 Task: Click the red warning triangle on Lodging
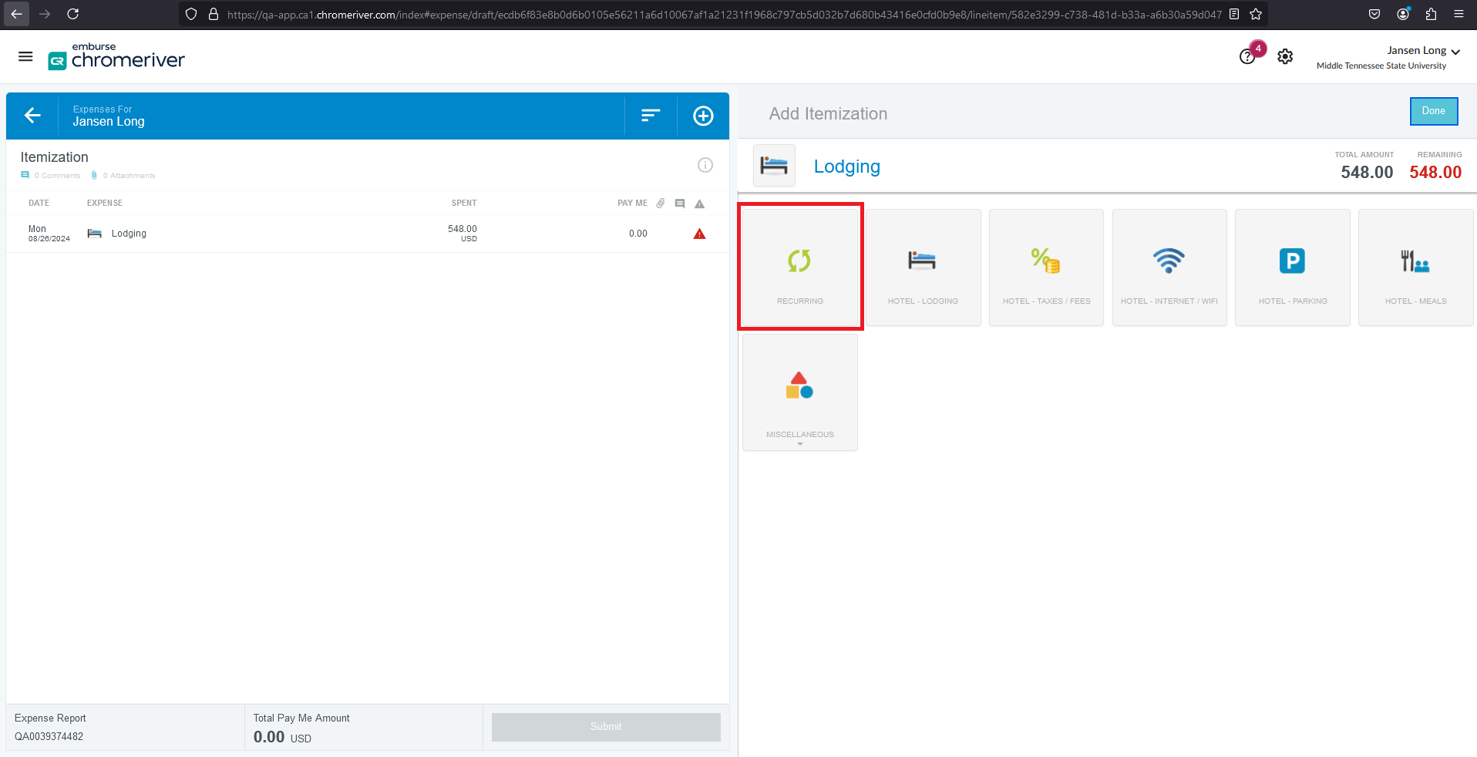699,234
